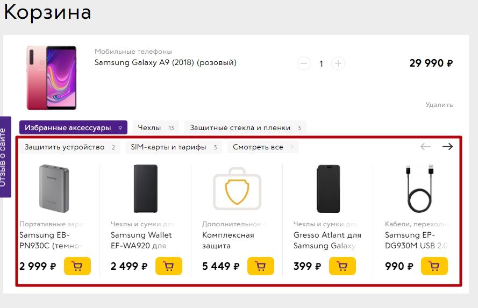Decrease Samsung Galaxy A9 quantity
Viewport: 478px width, 308px height.
[x=304, y=63]
